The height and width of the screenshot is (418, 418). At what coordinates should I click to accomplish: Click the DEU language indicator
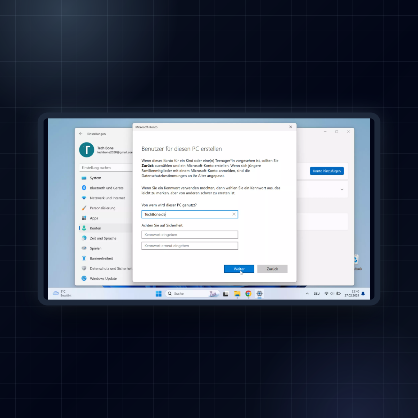pos(317,294)
